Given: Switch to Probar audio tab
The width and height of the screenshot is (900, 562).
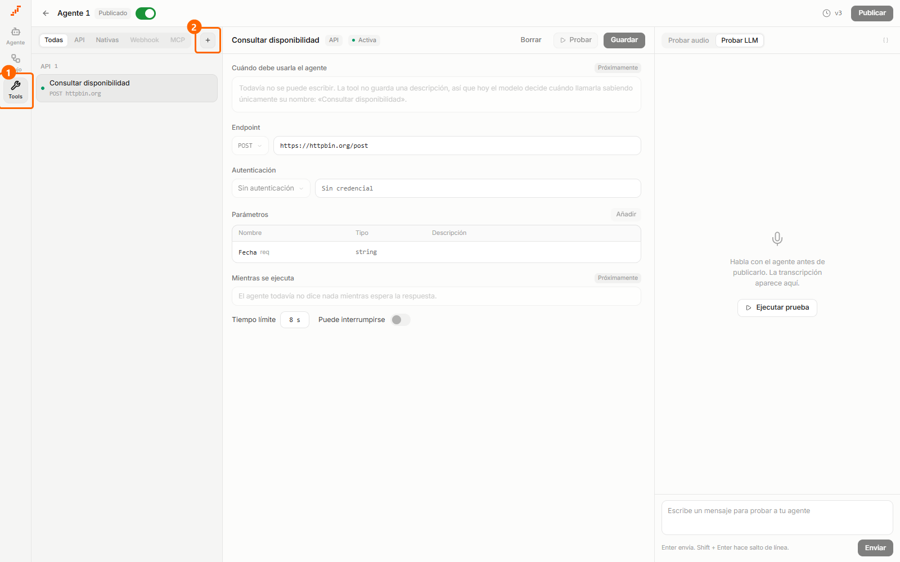Looking at the screenshot, I should pyautogui.click(x=688, y=40).
